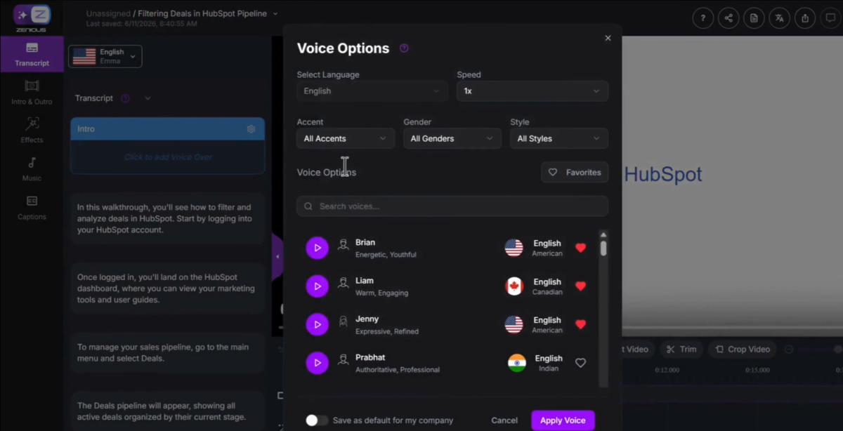This screenshot has height=431, width=843.
Task: Click the share icon in top bar
Action: coord(729,18)
